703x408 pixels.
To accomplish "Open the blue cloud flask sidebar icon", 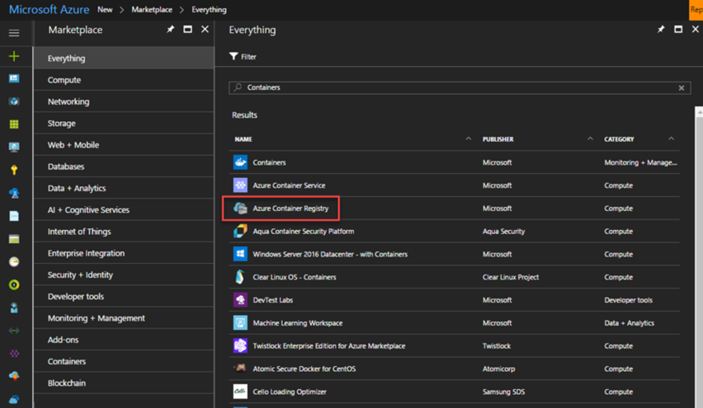I will 14,193.
